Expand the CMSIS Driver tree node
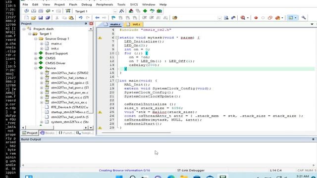 (x=36, y=63)
